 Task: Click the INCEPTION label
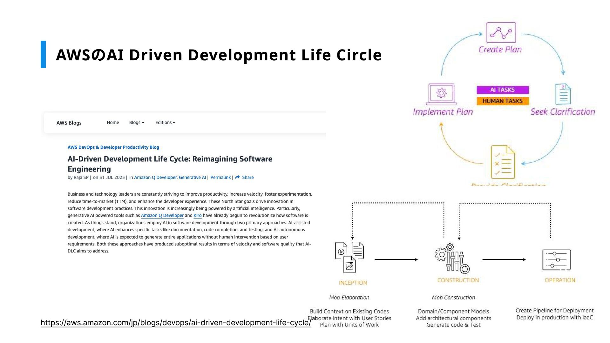click(x=353, y=283)
